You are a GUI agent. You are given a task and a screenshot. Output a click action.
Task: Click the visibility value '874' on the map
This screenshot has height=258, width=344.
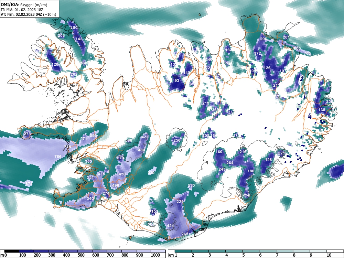(x=29, y=184)
